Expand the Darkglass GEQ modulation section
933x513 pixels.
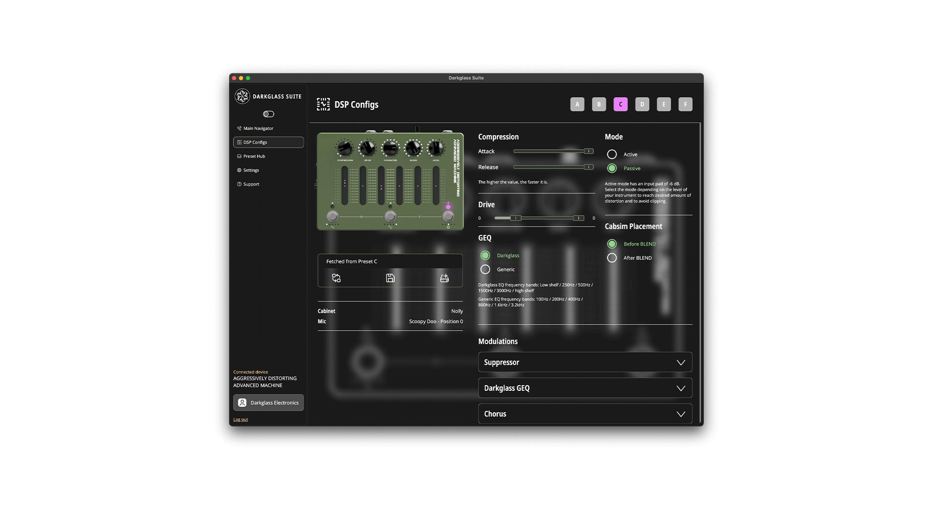click(x=585, y=388)
